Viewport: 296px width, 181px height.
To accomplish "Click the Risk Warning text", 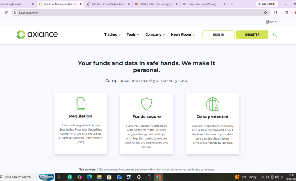I will (x=147, y=170).
